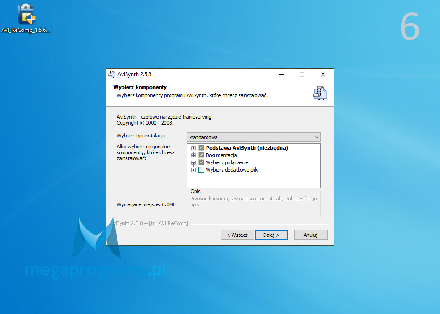Viewport: 440px width, 314px height.
Task: Select the Wybierz połączenie row label
Action: (227, 162)
